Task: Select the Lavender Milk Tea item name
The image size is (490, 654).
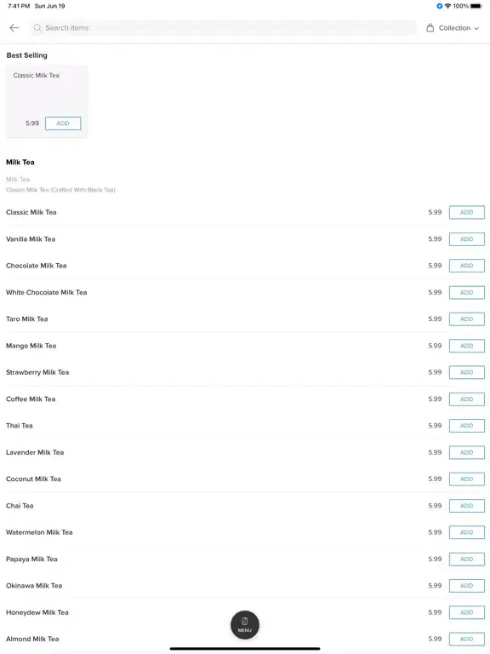Action: click(x=35, y=452)
